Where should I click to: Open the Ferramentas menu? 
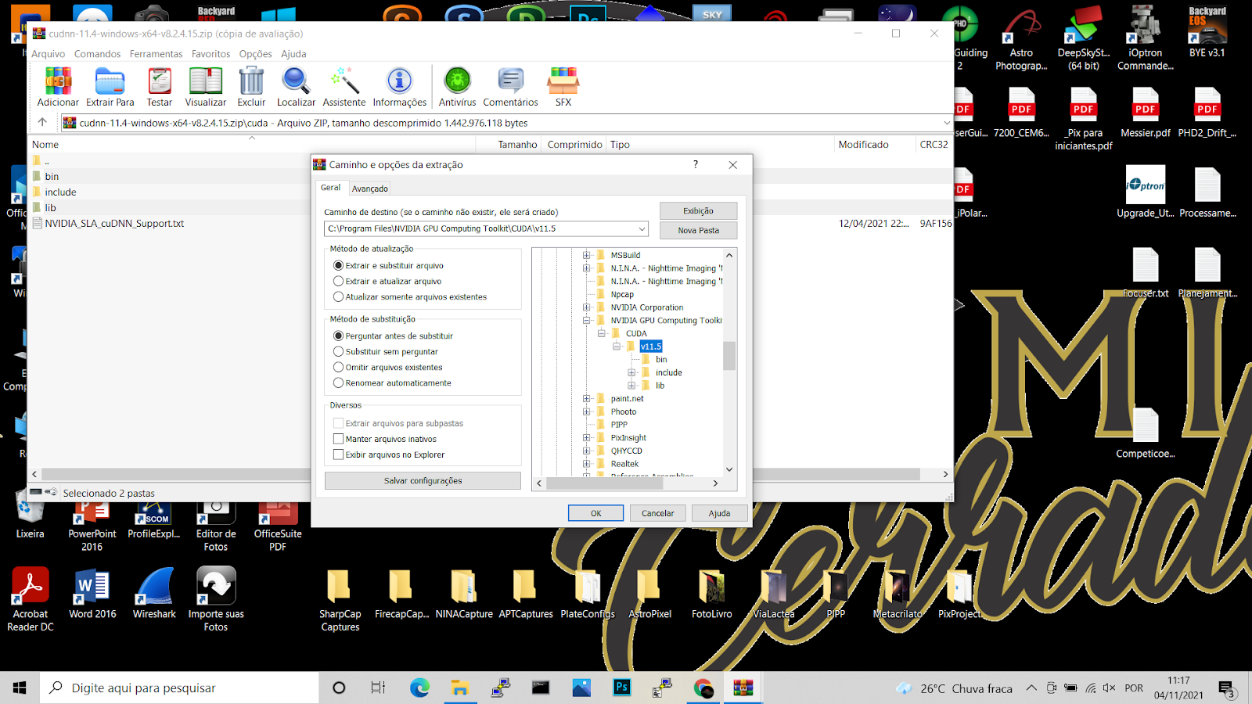tap(156, 54)
